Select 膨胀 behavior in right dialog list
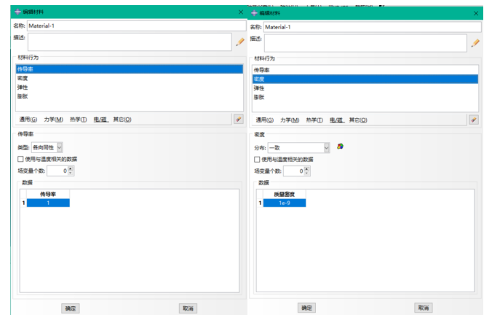 pyautogui.click(x=365, y=97)
